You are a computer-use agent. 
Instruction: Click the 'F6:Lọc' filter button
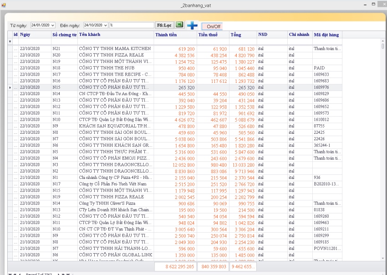coord(164,25)
